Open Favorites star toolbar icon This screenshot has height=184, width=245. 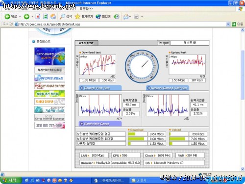pyautogui.click(x=77, y=16)
